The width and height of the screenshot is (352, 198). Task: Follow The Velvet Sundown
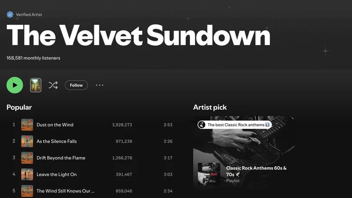76,85
